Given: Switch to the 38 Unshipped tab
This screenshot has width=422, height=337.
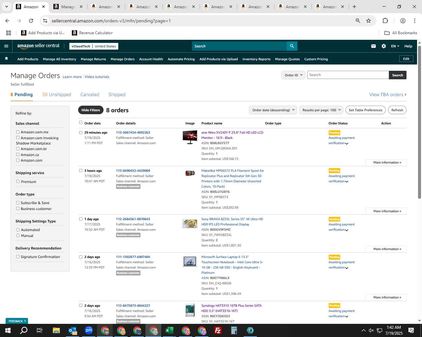Looking at the screenshot, I should pos(56,94).
